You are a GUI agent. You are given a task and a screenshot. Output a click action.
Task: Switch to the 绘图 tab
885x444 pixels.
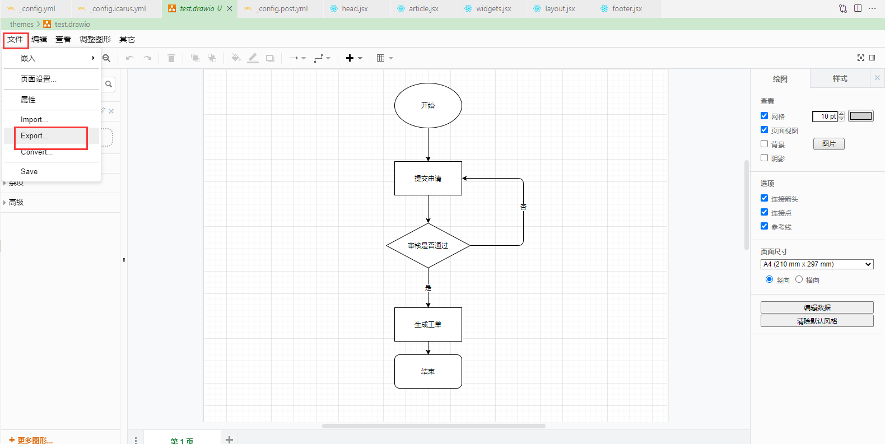(780, 79)
